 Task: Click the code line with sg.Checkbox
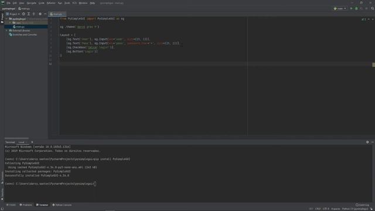click(x=91, y=47)
